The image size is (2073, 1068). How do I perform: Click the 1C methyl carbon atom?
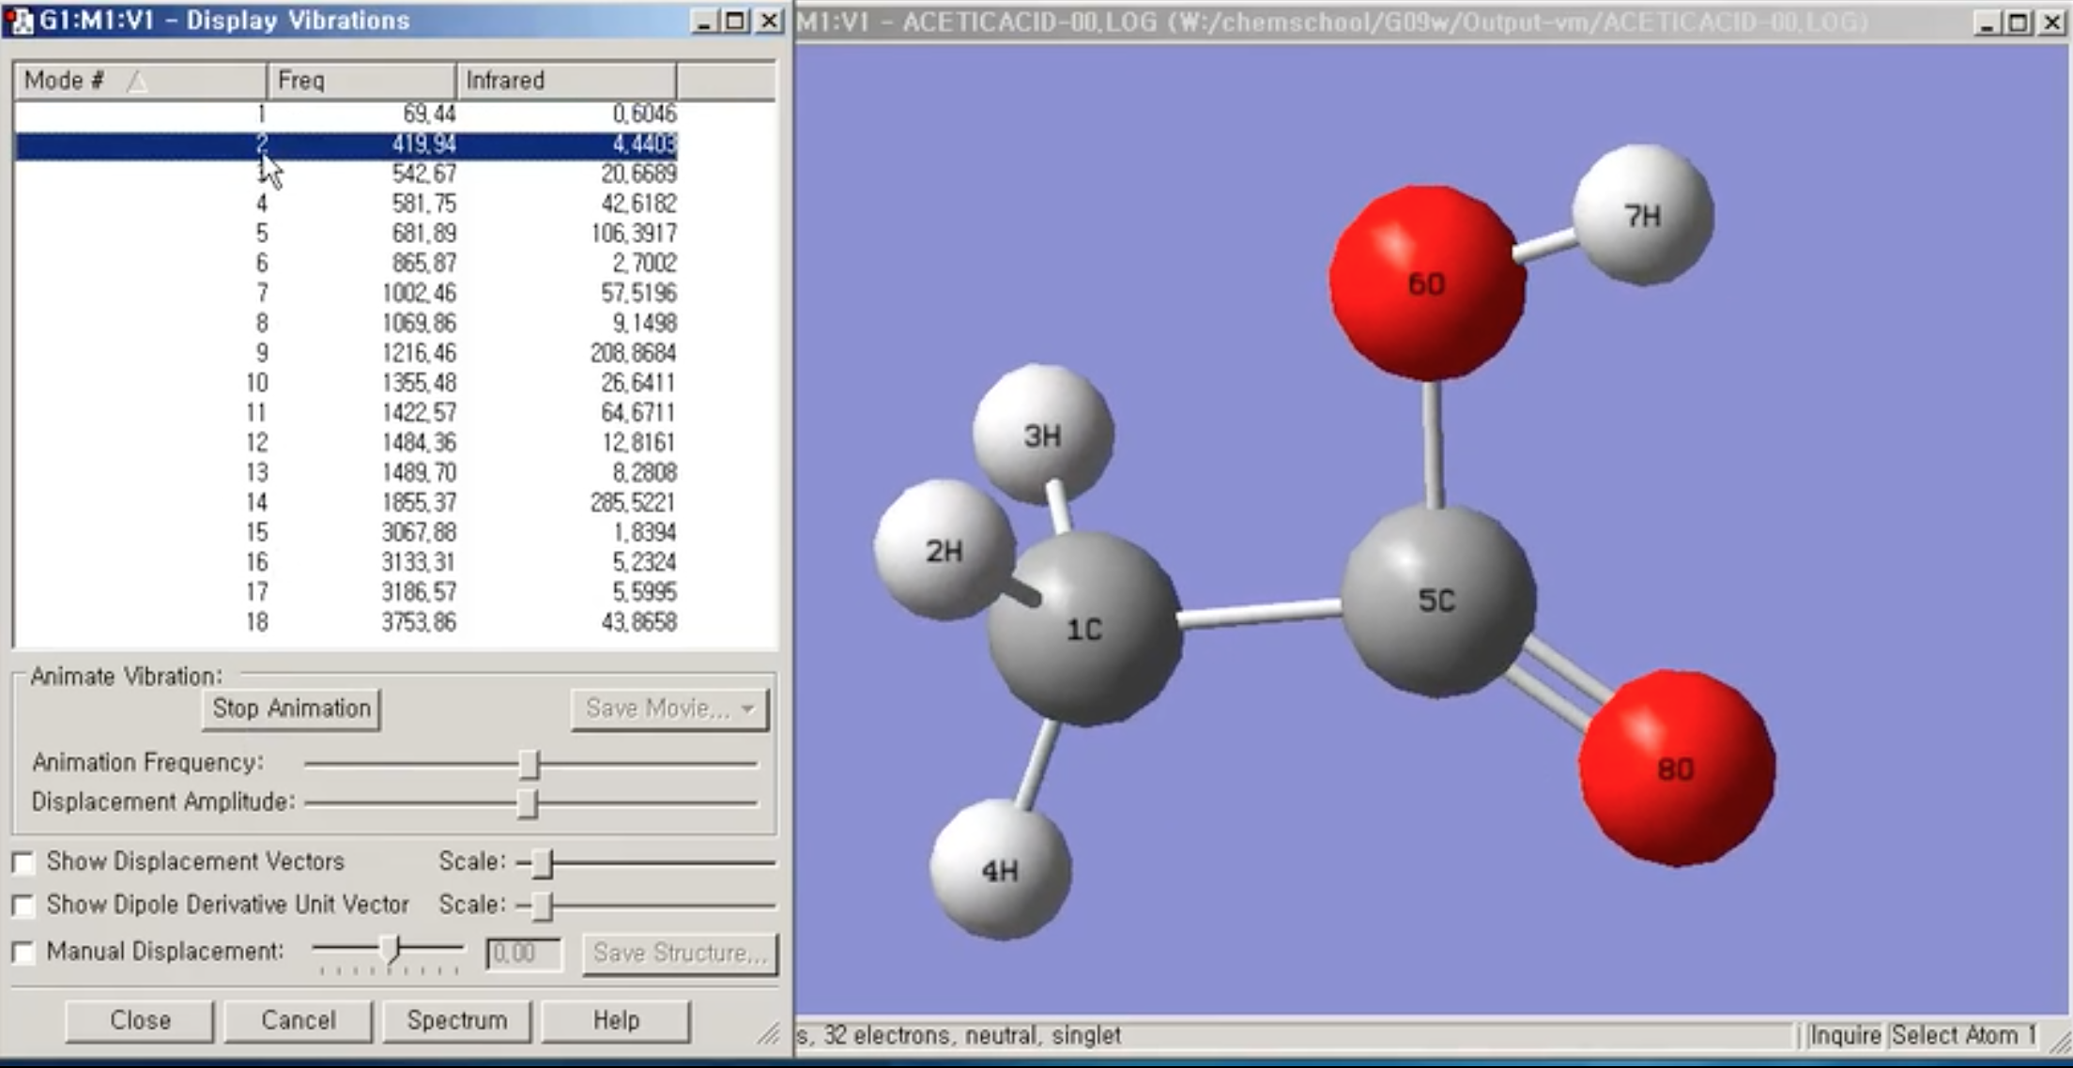1084,630
